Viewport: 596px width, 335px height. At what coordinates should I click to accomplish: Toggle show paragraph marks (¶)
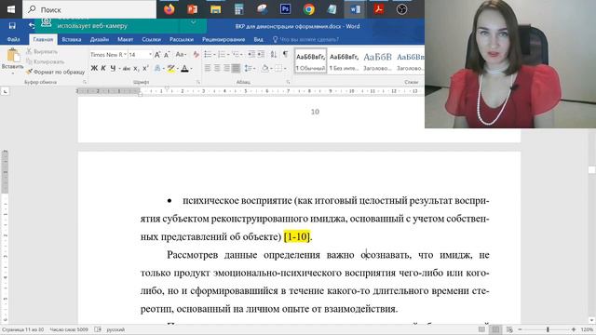point(285,55)
